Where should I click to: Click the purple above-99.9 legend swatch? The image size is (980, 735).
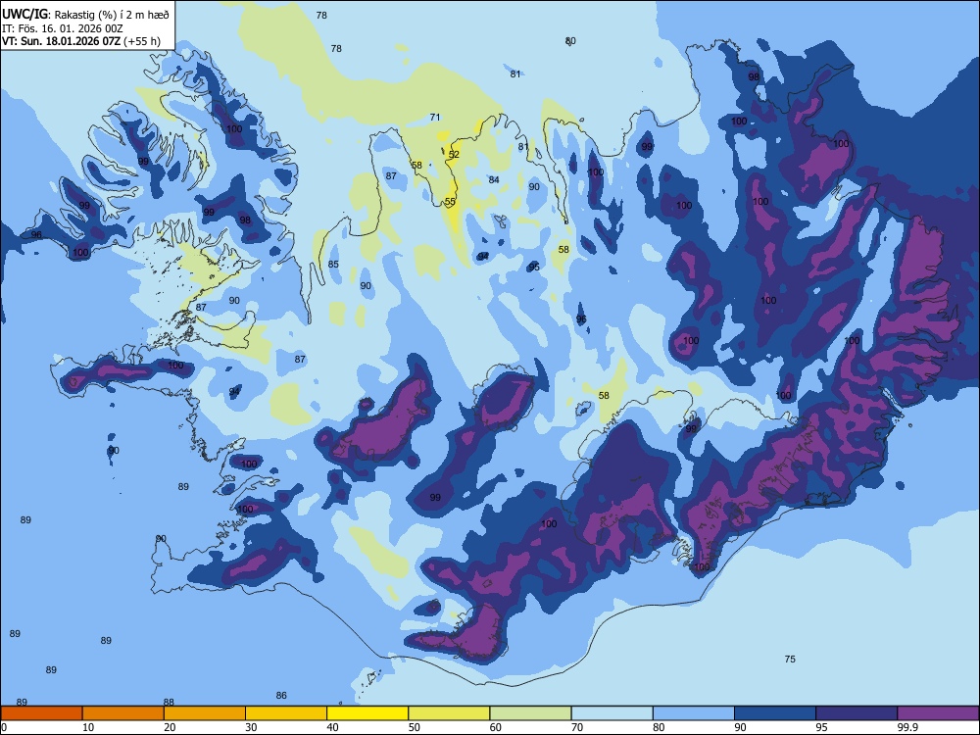pos(938,713)
